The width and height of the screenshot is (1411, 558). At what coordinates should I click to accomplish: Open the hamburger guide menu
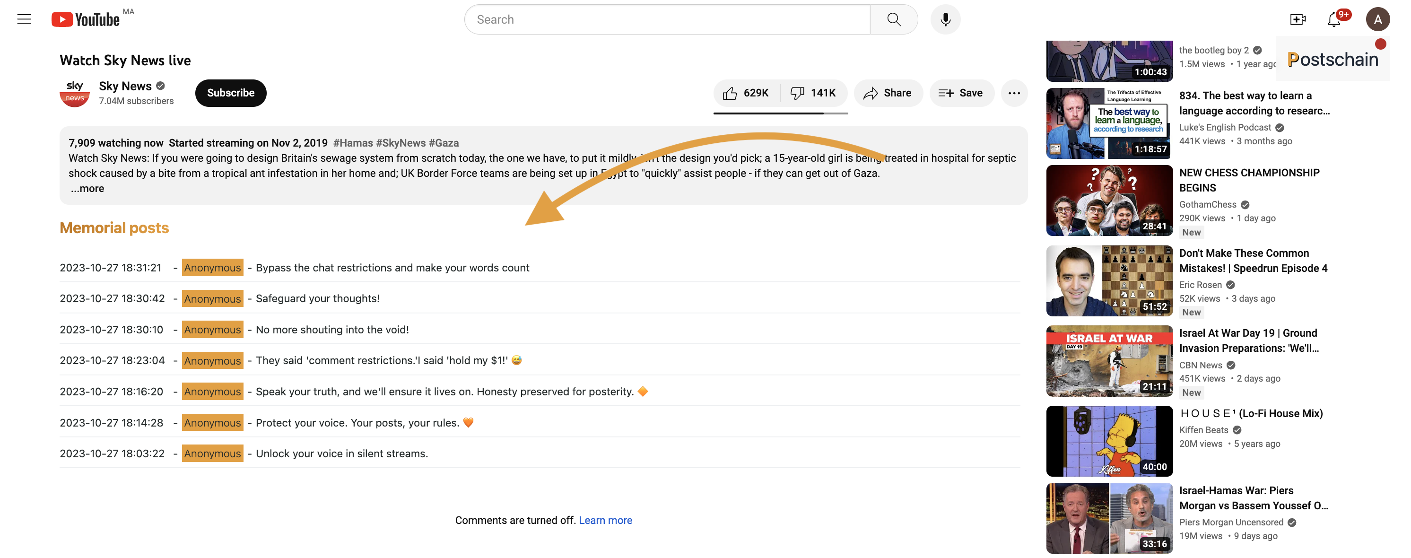[x=24, y=19]
